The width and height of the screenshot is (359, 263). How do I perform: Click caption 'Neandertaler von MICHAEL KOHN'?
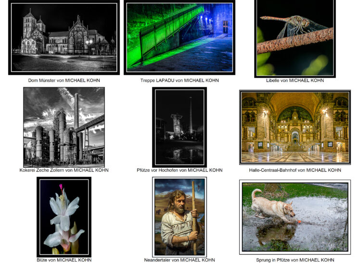179,260
